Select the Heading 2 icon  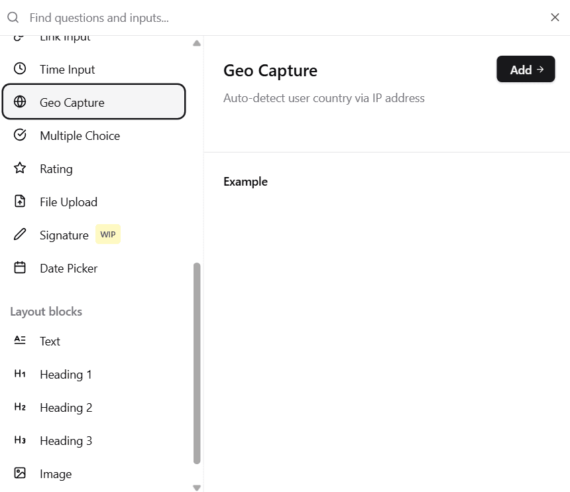click(x=19, y=407)
